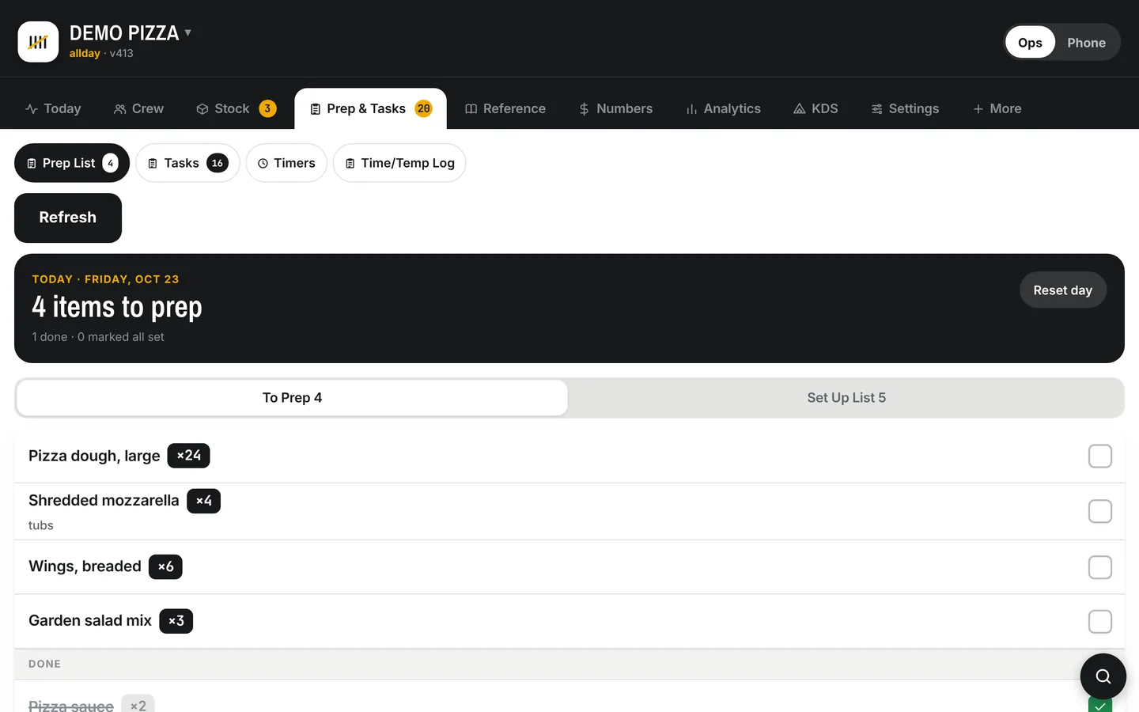
Task: Click the Timers clock icon
Action: [x=263, y=164]
